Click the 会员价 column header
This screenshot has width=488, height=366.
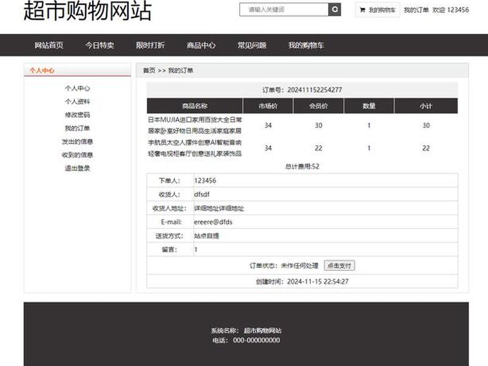point(318,106)
